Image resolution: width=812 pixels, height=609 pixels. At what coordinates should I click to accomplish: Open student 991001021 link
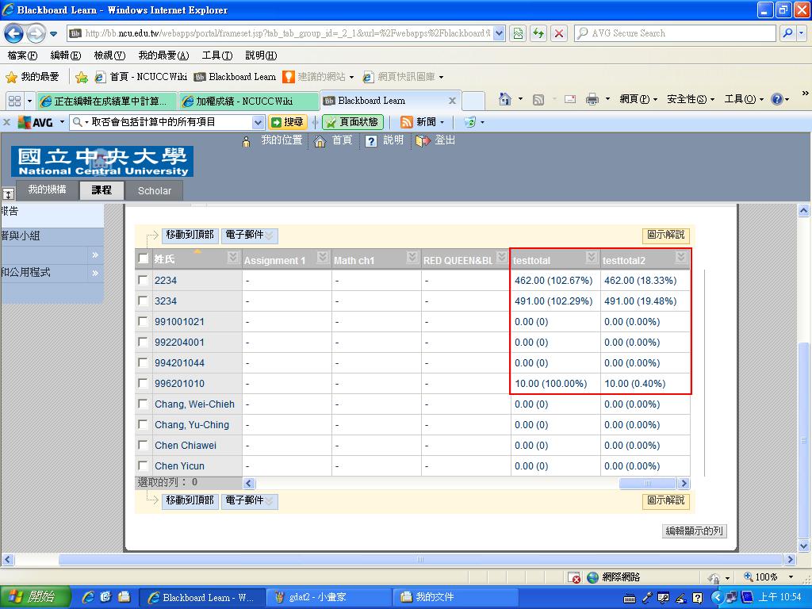[179, 322]
